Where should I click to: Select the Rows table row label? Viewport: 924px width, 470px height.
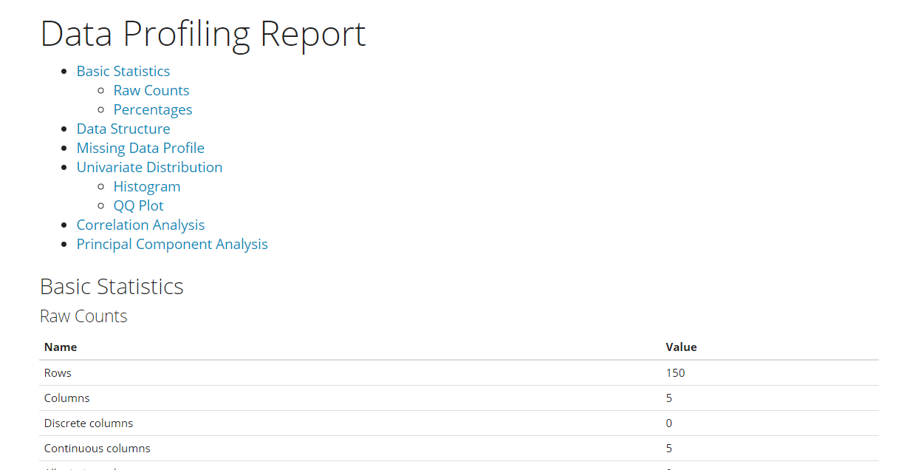pyautogui.click(x=58, y=373)
